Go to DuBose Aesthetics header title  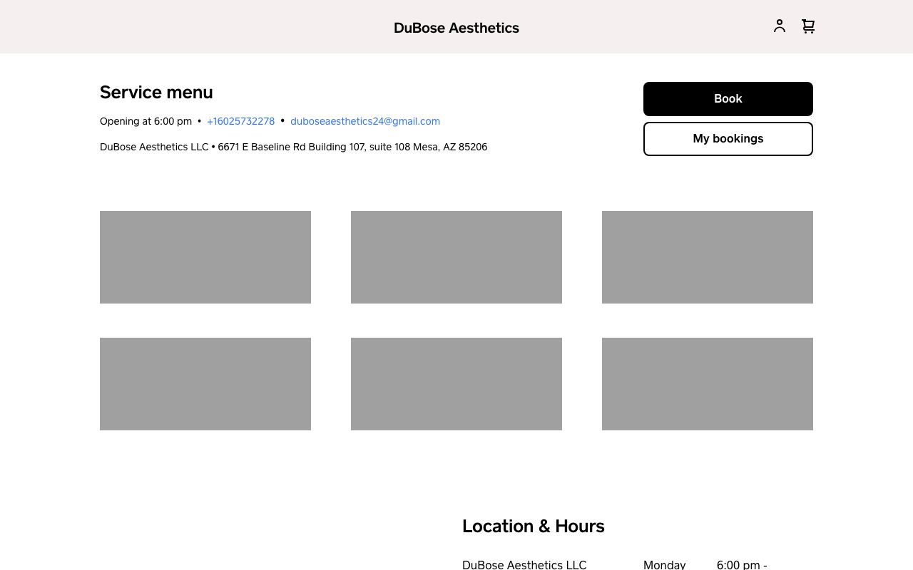tap(456, 28)
